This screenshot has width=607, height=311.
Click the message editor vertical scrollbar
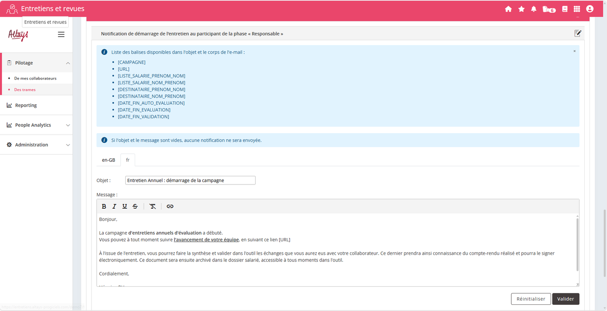tap(577, 244)
